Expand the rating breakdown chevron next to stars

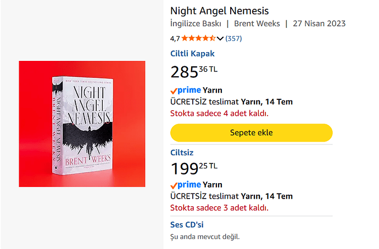click(220, 38)
